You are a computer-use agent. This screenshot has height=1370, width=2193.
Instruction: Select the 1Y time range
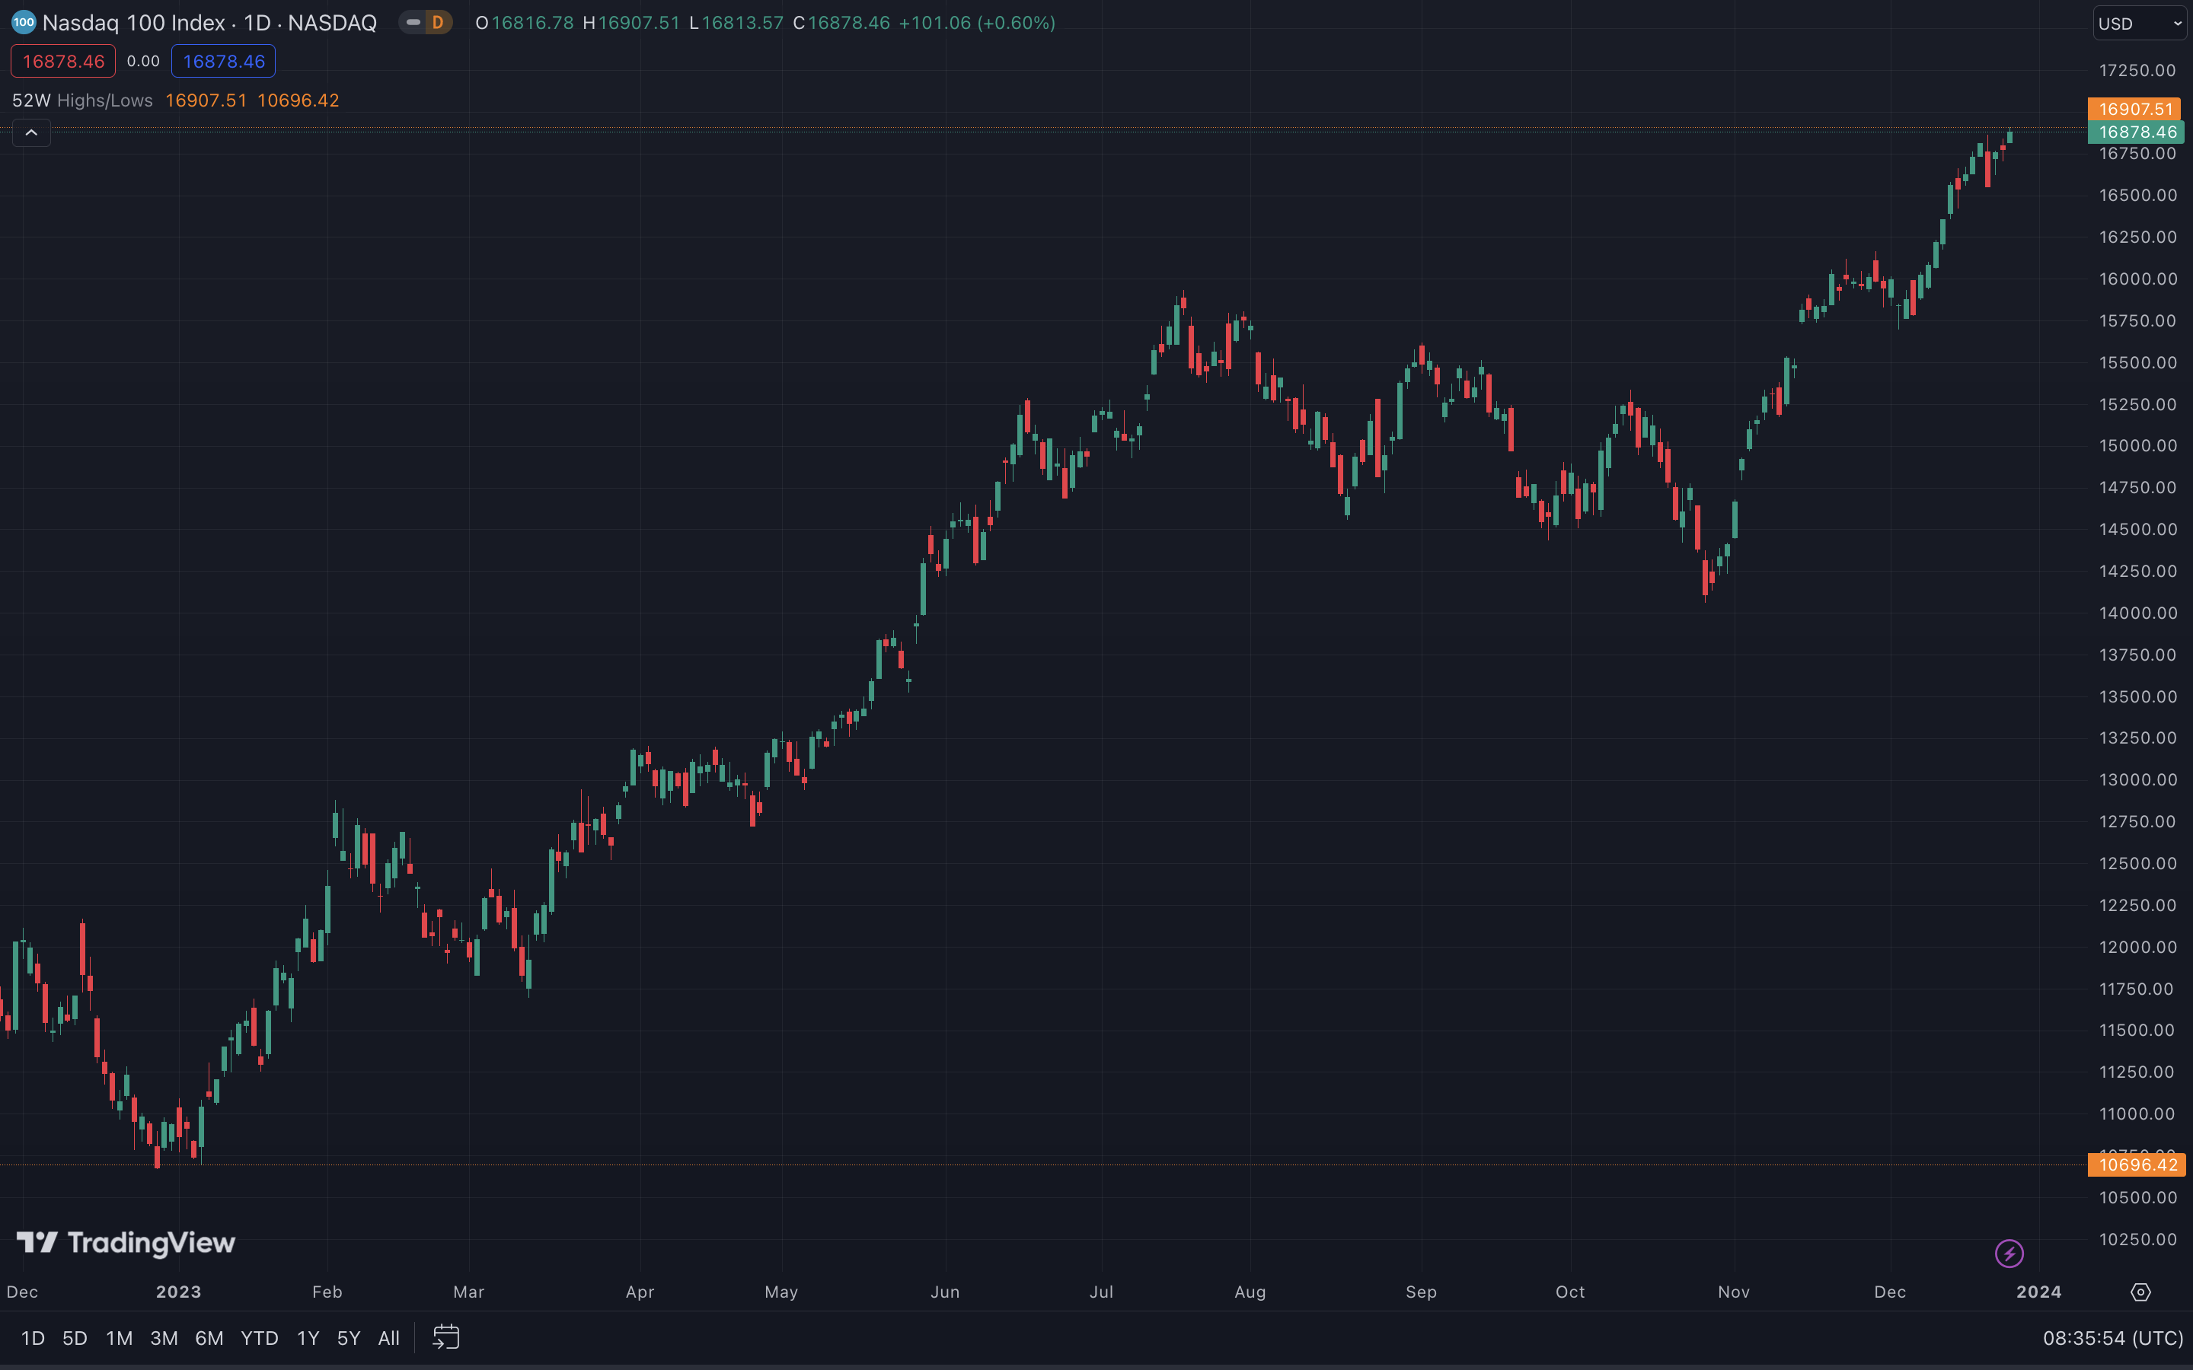click(308, 1338)
